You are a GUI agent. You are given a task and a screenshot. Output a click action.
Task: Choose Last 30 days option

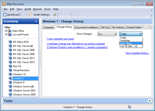point(131,46)
